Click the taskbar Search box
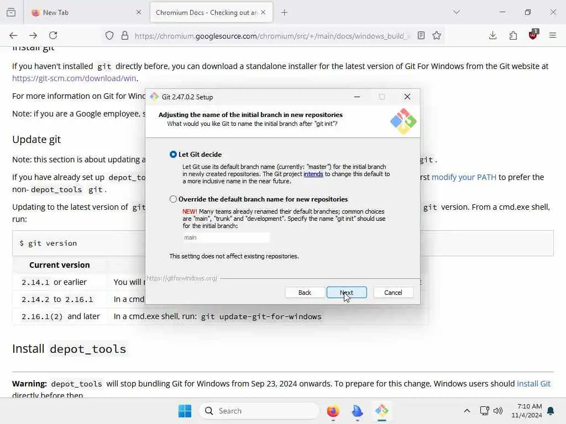Image resolution: width=566 pixels, height=424 pixels. point(259,411)
